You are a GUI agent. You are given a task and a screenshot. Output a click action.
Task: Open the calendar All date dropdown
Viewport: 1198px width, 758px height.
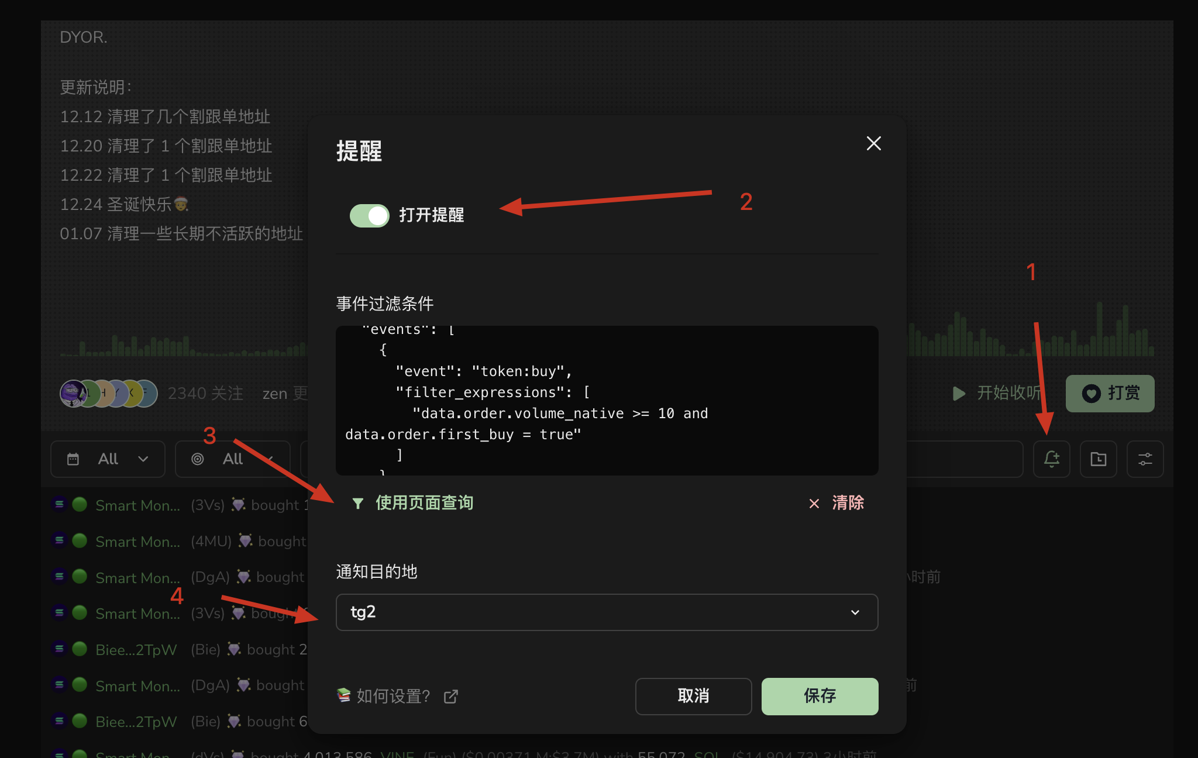108,459
